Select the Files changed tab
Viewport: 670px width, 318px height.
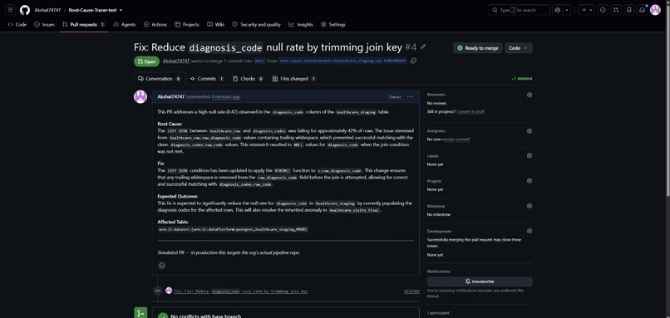pos(294,79)
